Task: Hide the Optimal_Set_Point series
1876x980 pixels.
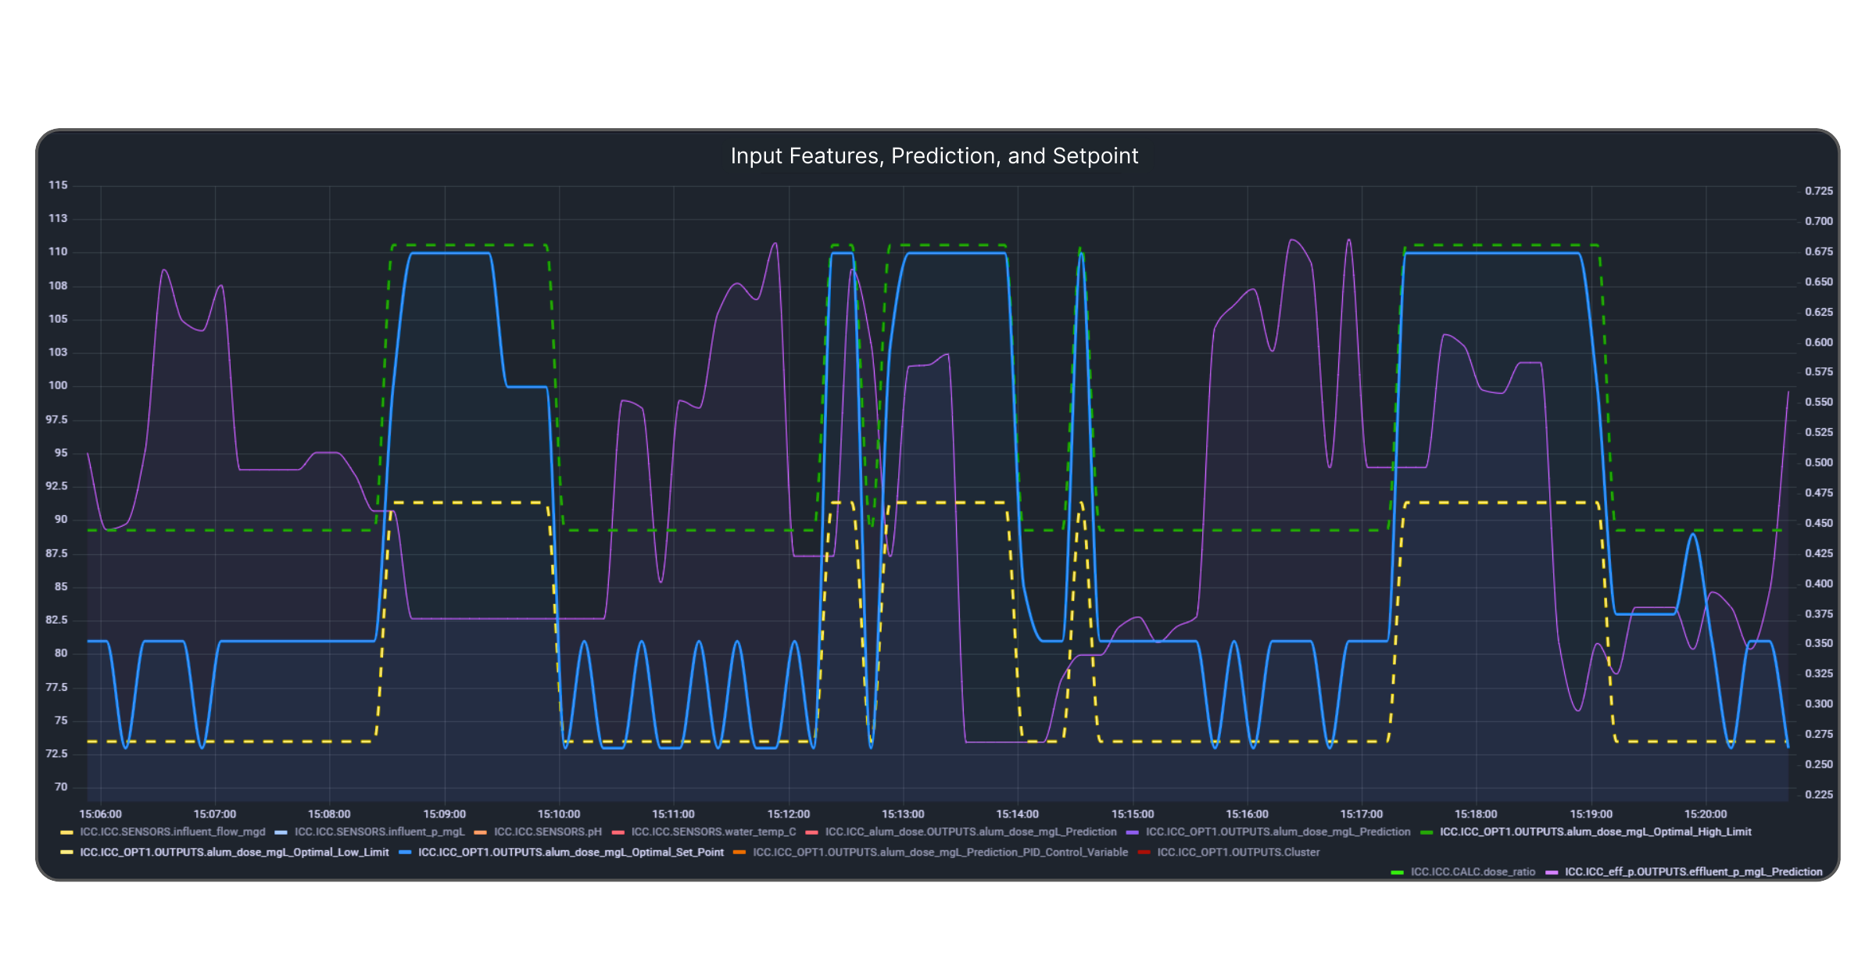Action: pos(570,852)
